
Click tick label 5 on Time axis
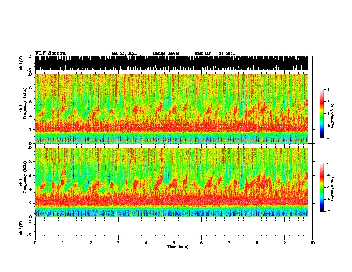pos(174,243)
